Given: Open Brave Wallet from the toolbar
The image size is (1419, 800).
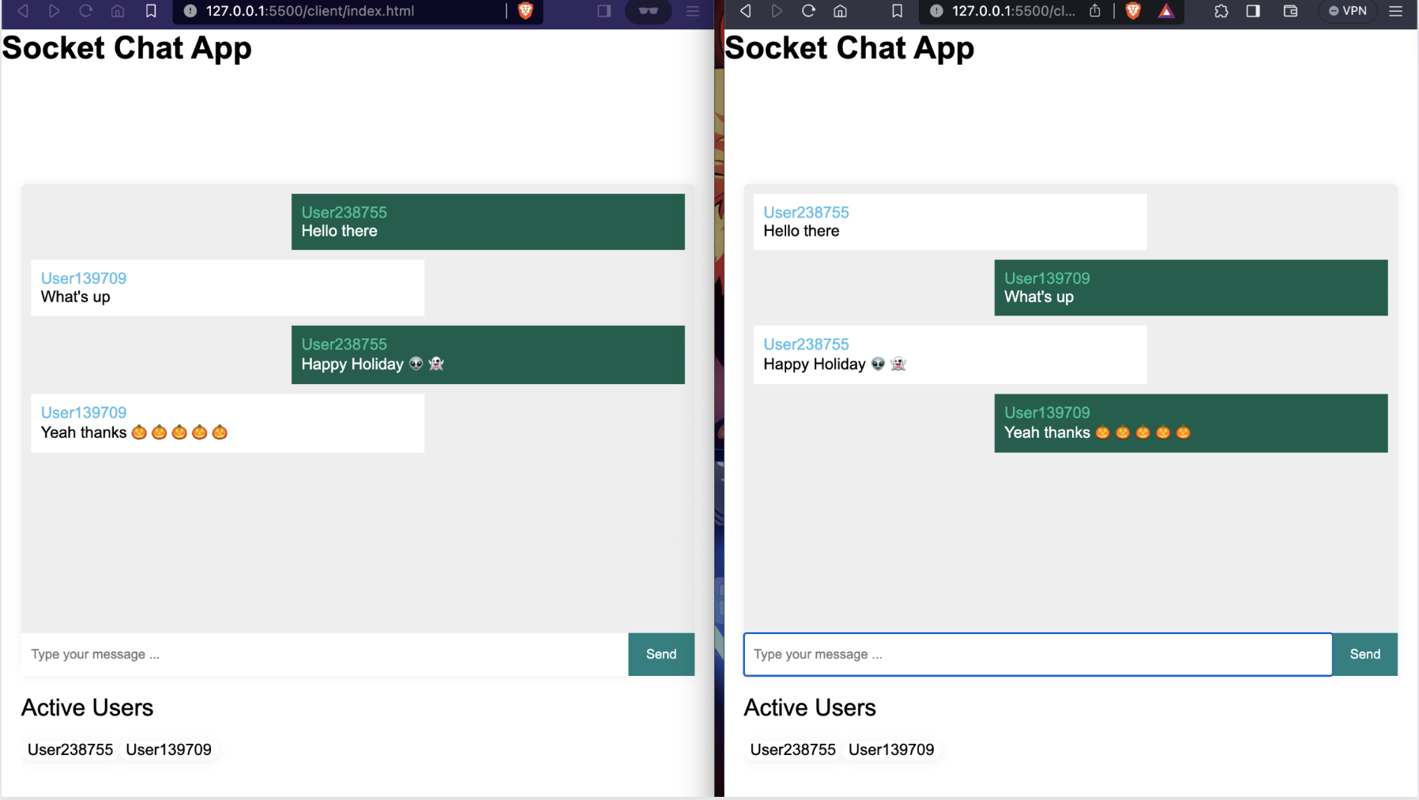Looking at the screenshot, I should 1290,11.
